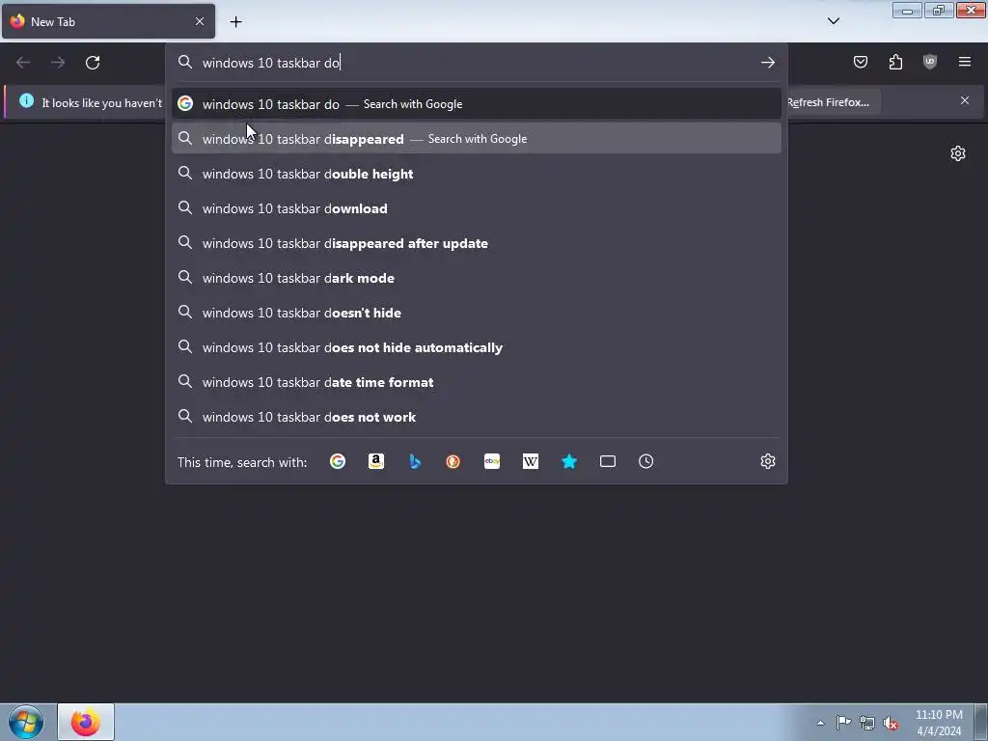Click Firefox icon in the taskbar
This screenshot has height=741, width=988.
(86, 722)
